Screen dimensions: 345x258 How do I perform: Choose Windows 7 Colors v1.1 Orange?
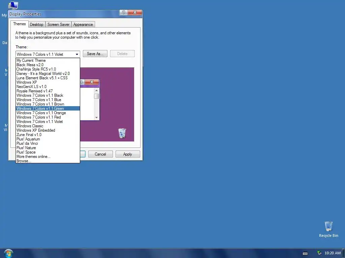(48, 113)
